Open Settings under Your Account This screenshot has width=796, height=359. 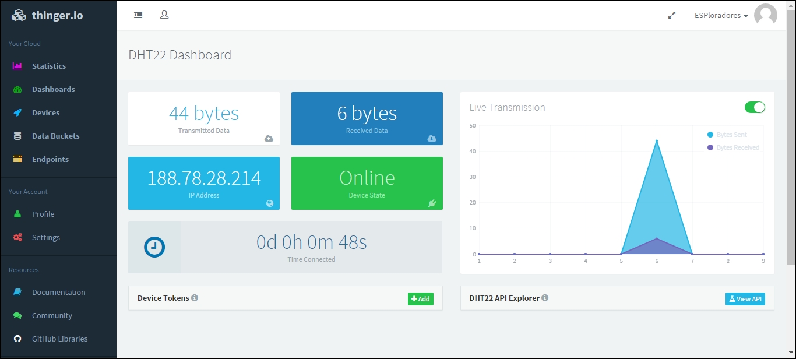(46, 237)
